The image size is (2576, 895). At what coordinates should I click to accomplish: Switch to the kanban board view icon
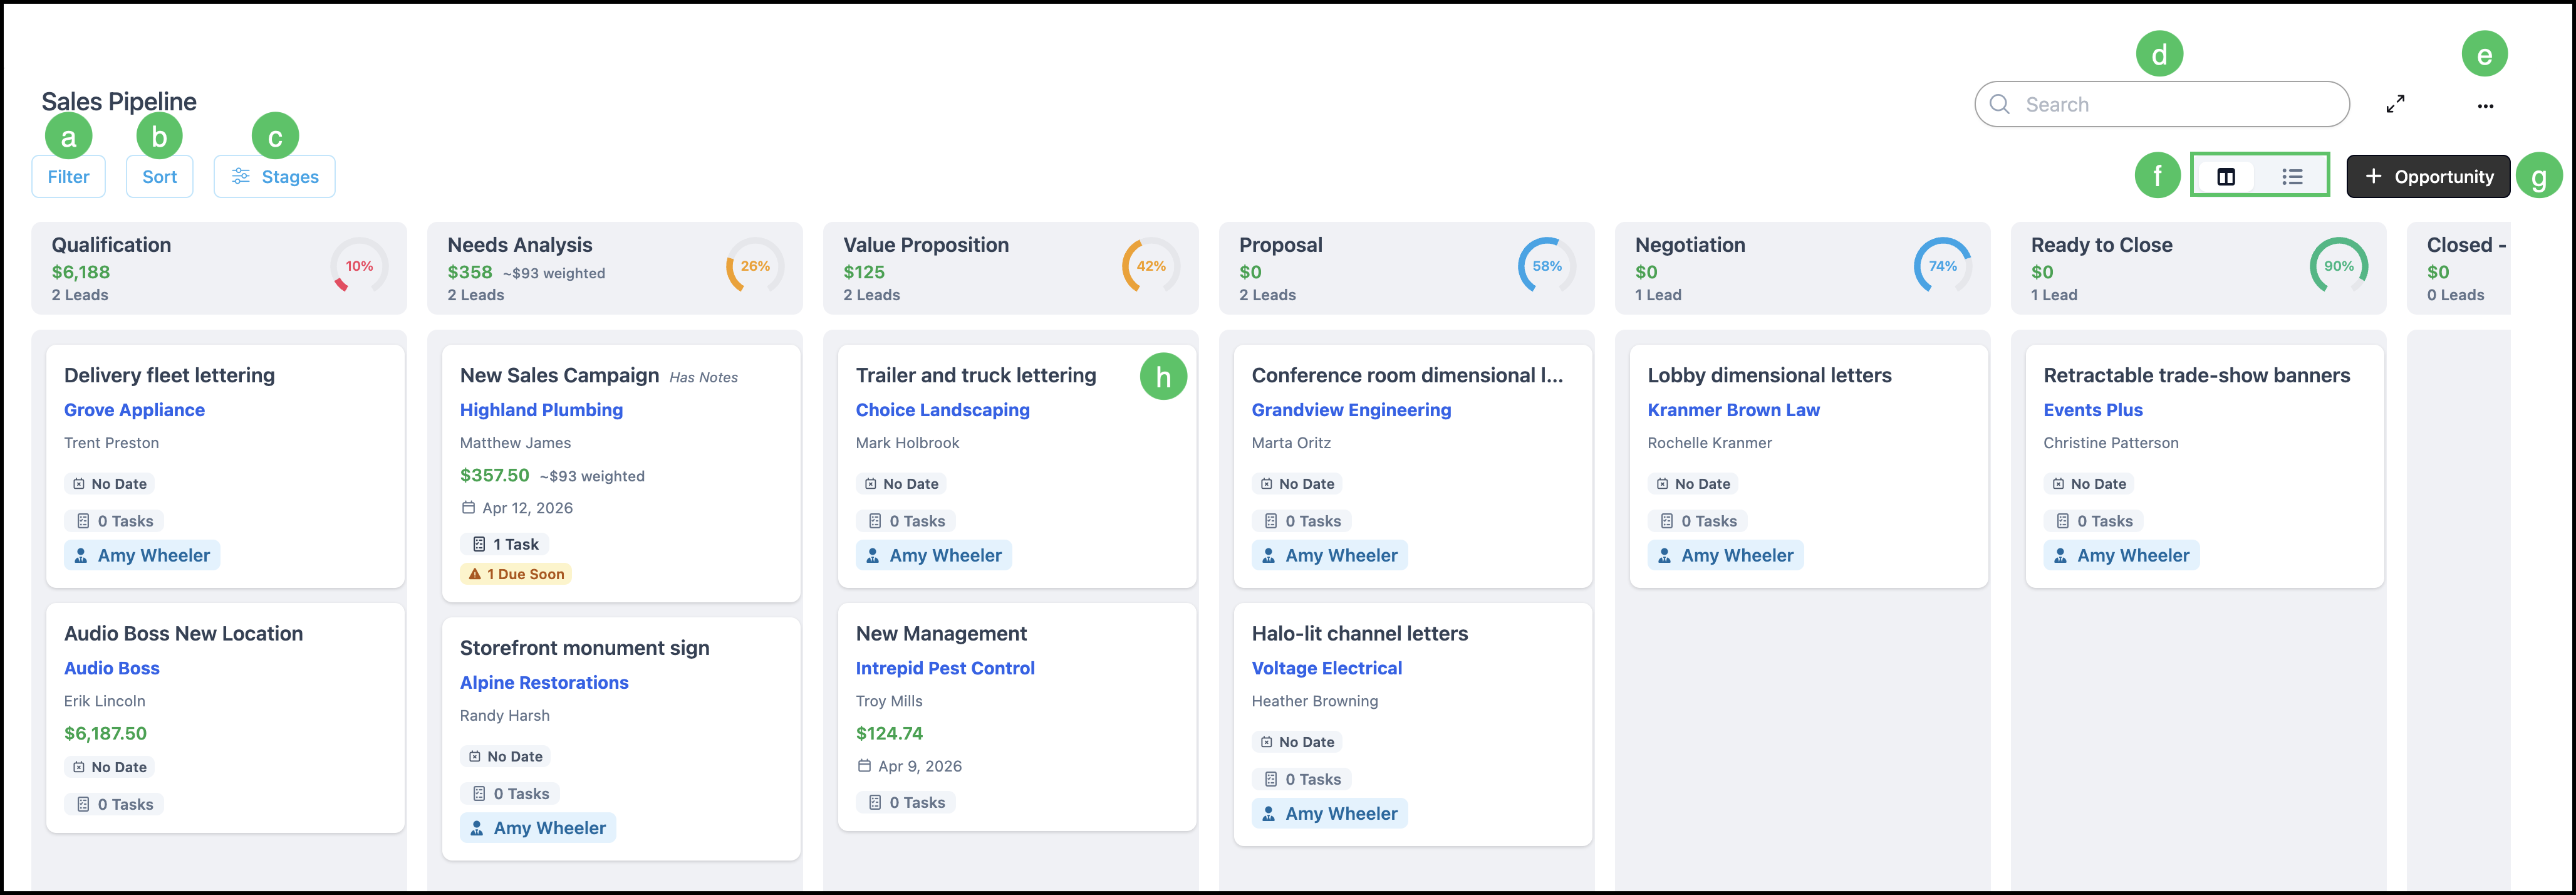coord(2226,177)
